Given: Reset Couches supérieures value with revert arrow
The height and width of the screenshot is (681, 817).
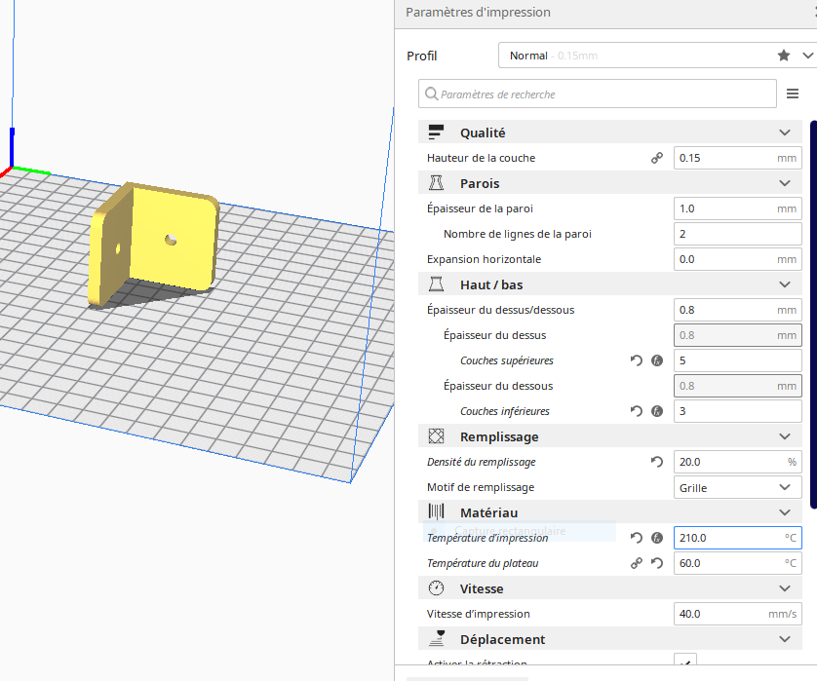Looking at the screenshot, I should coord(637,360).
